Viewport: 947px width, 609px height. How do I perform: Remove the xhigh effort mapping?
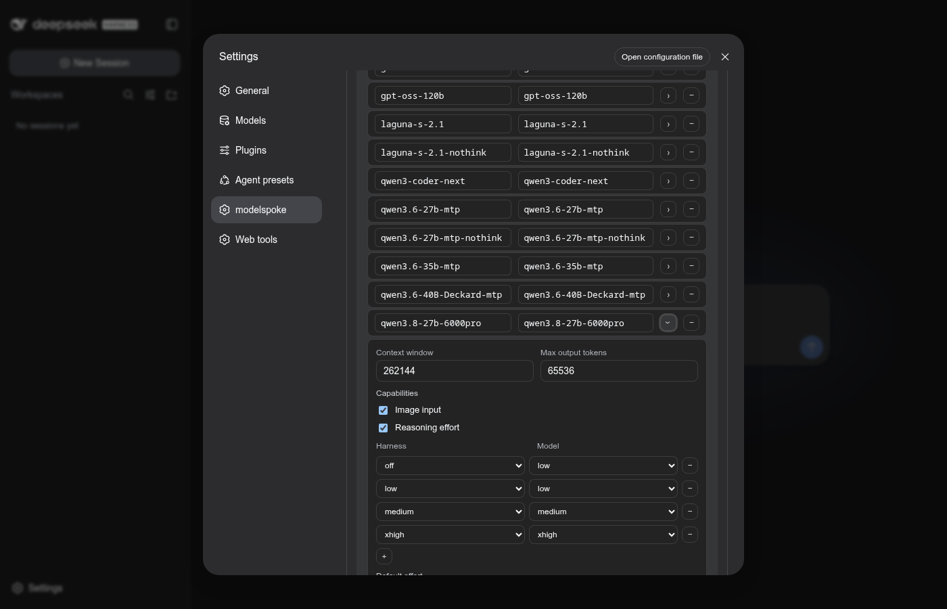690,535
